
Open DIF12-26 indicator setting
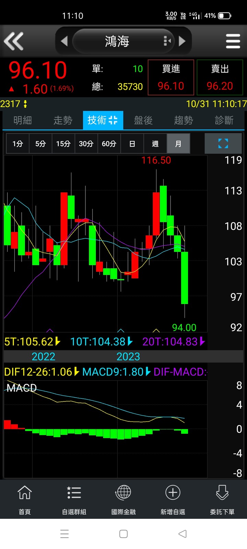[x=42, y=372]
